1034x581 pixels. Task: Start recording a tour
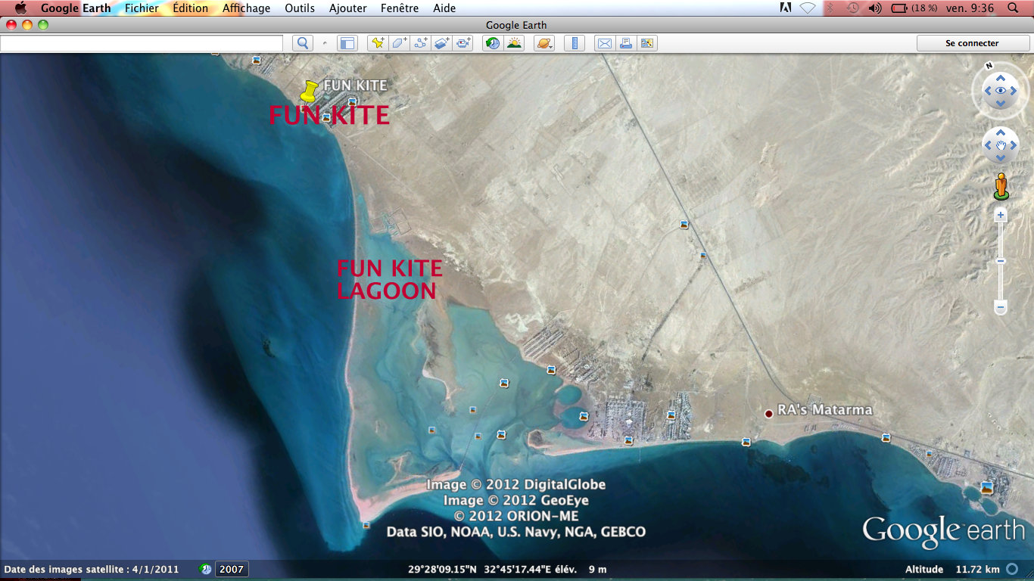coord(462,43)
